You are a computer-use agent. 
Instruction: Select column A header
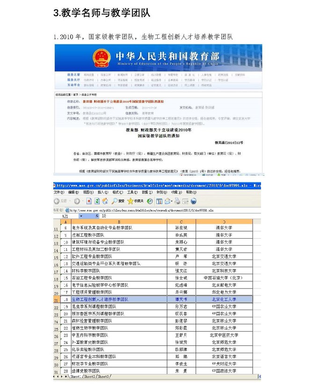click(65, 222)
